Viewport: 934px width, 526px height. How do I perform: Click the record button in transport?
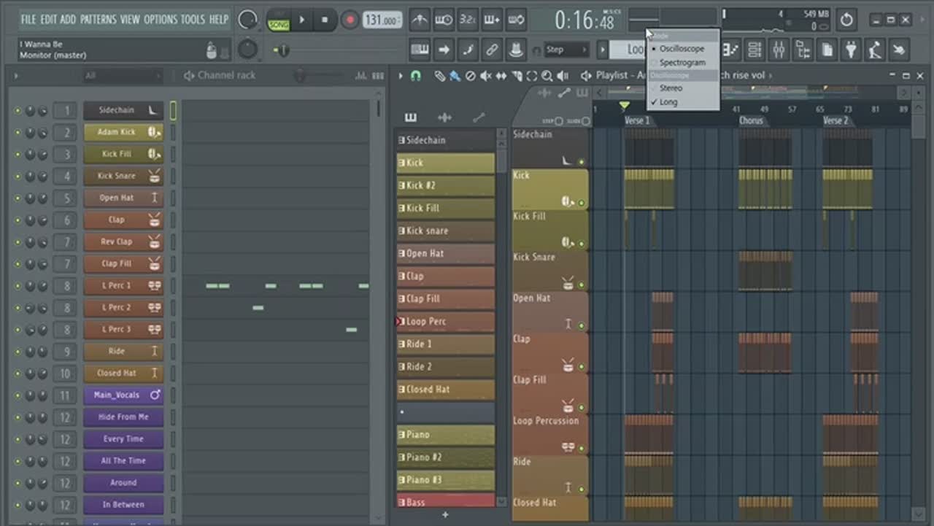coord(350,20)
